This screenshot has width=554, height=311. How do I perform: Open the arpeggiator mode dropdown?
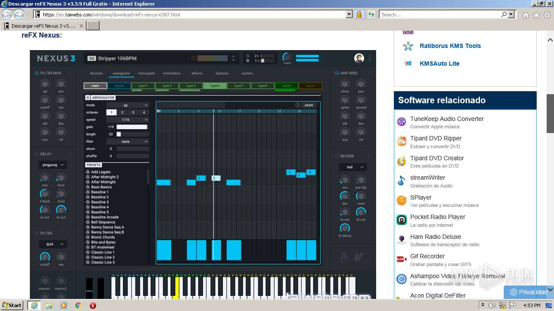(128, 105)
